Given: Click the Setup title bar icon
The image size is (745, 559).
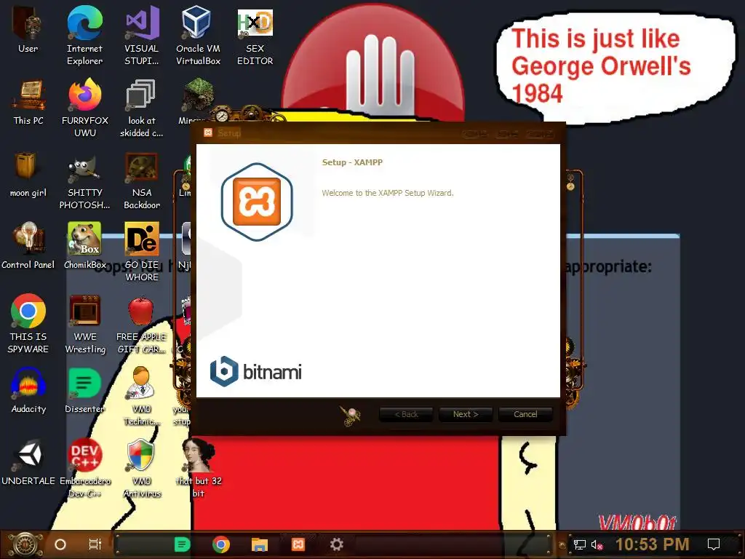Looking at the screenshot, I should (207, 132).
